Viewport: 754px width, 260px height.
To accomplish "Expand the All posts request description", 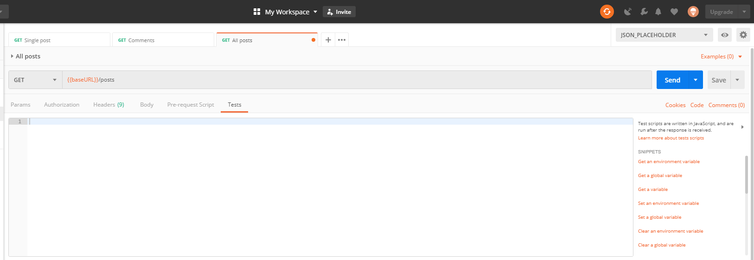I will coord(12,56).
